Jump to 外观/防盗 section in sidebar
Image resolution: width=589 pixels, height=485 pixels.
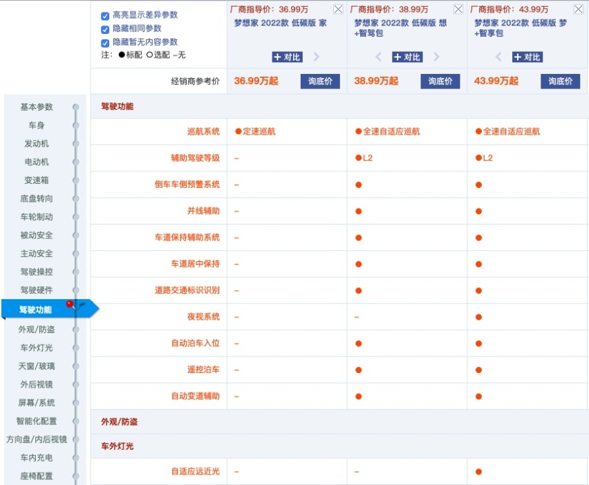[37, 330]
